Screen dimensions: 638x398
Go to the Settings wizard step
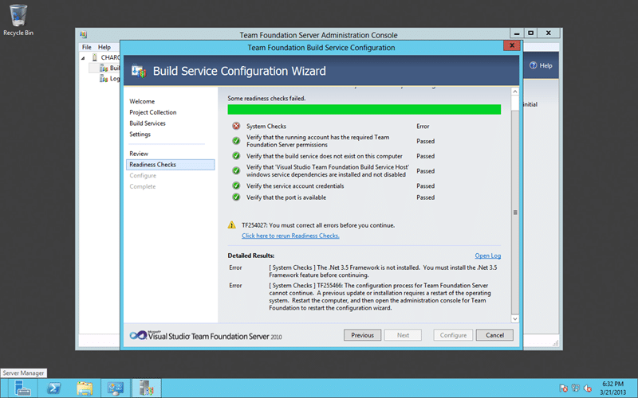click(140, 134)
